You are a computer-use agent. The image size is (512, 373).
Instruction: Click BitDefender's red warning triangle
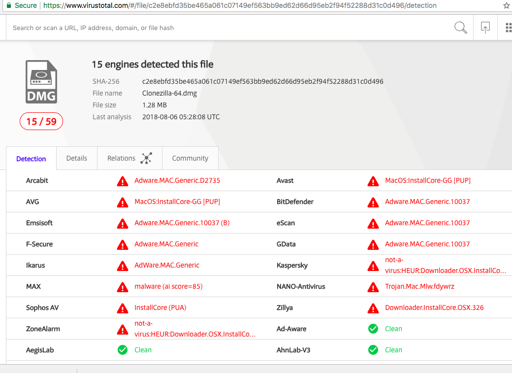pyautogui.click(x=373, y=202)
